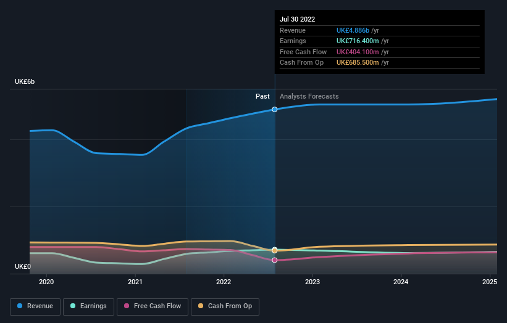Click the UK£716.400m earnings value
This screenshot has height=323, width=507.
[358, 41]
